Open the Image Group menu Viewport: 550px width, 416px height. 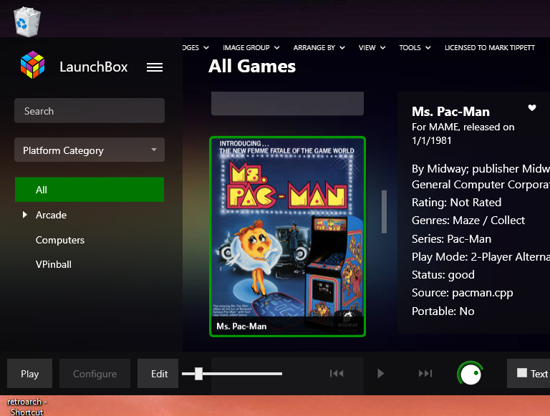[251, 48]
